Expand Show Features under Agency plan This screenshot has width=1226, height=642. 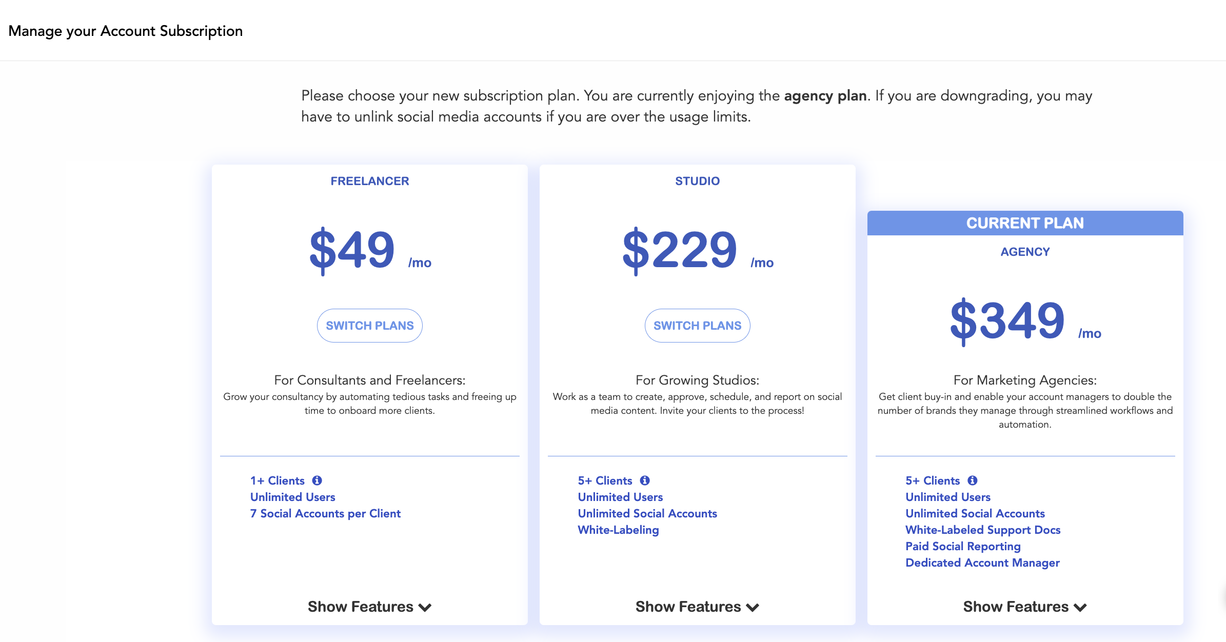[x=1025, y=607]
